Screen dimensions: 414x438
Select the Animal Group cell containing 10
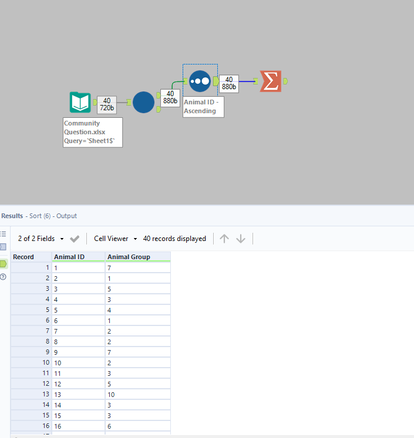(137, 395)
